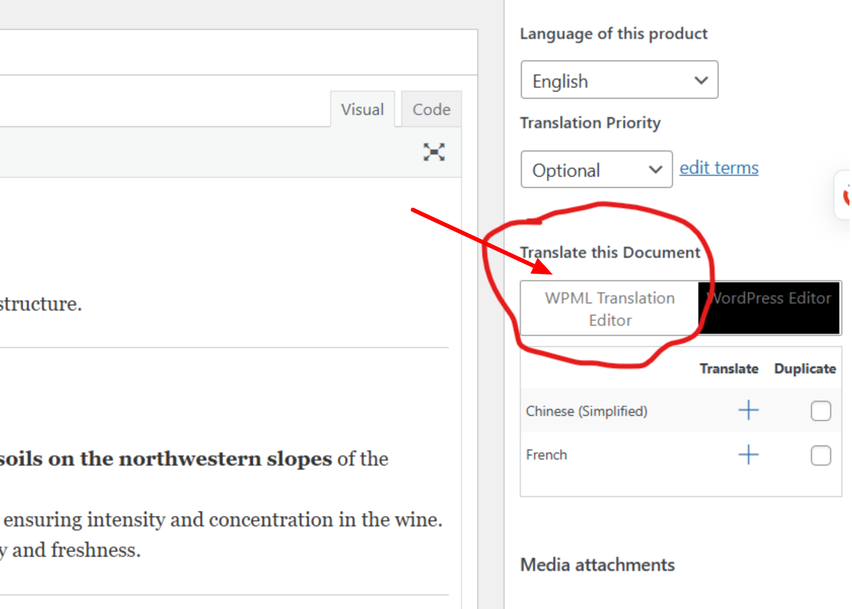Click the French language label
Image resolution: width=852 pixels, height=609 pixels.
(x=546, y=454)
